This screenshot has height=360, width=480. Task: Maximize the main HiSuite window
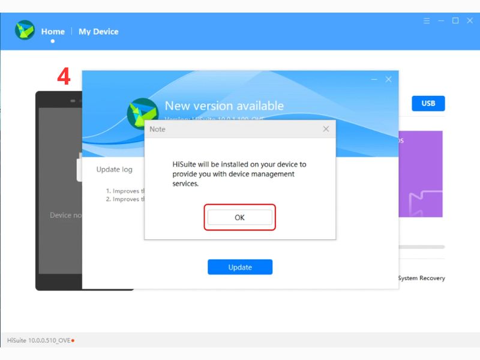[x=455, y=20]
